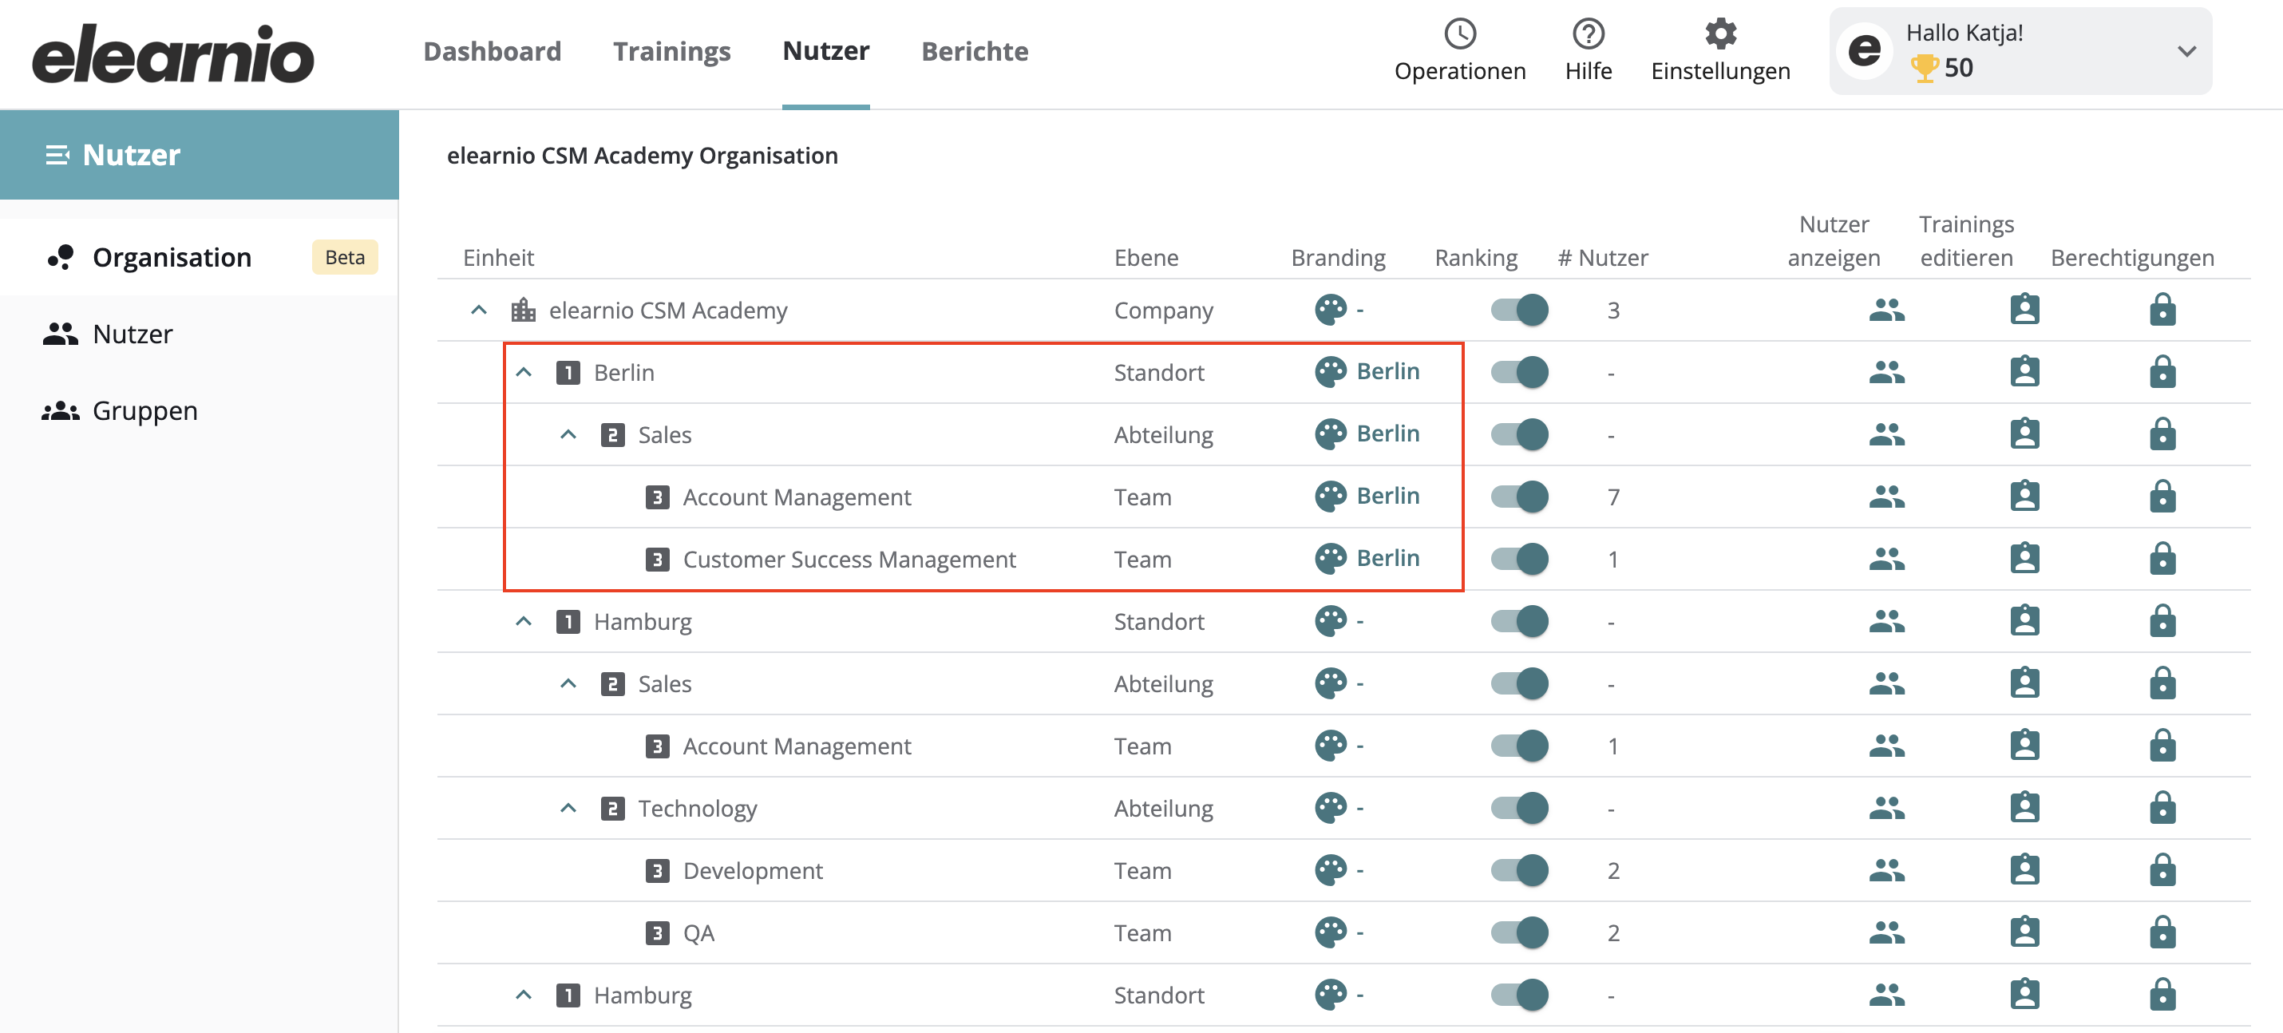Open branding palette for Customer Success Management
This screenshot has width=2283, height=1033.
1330,559
